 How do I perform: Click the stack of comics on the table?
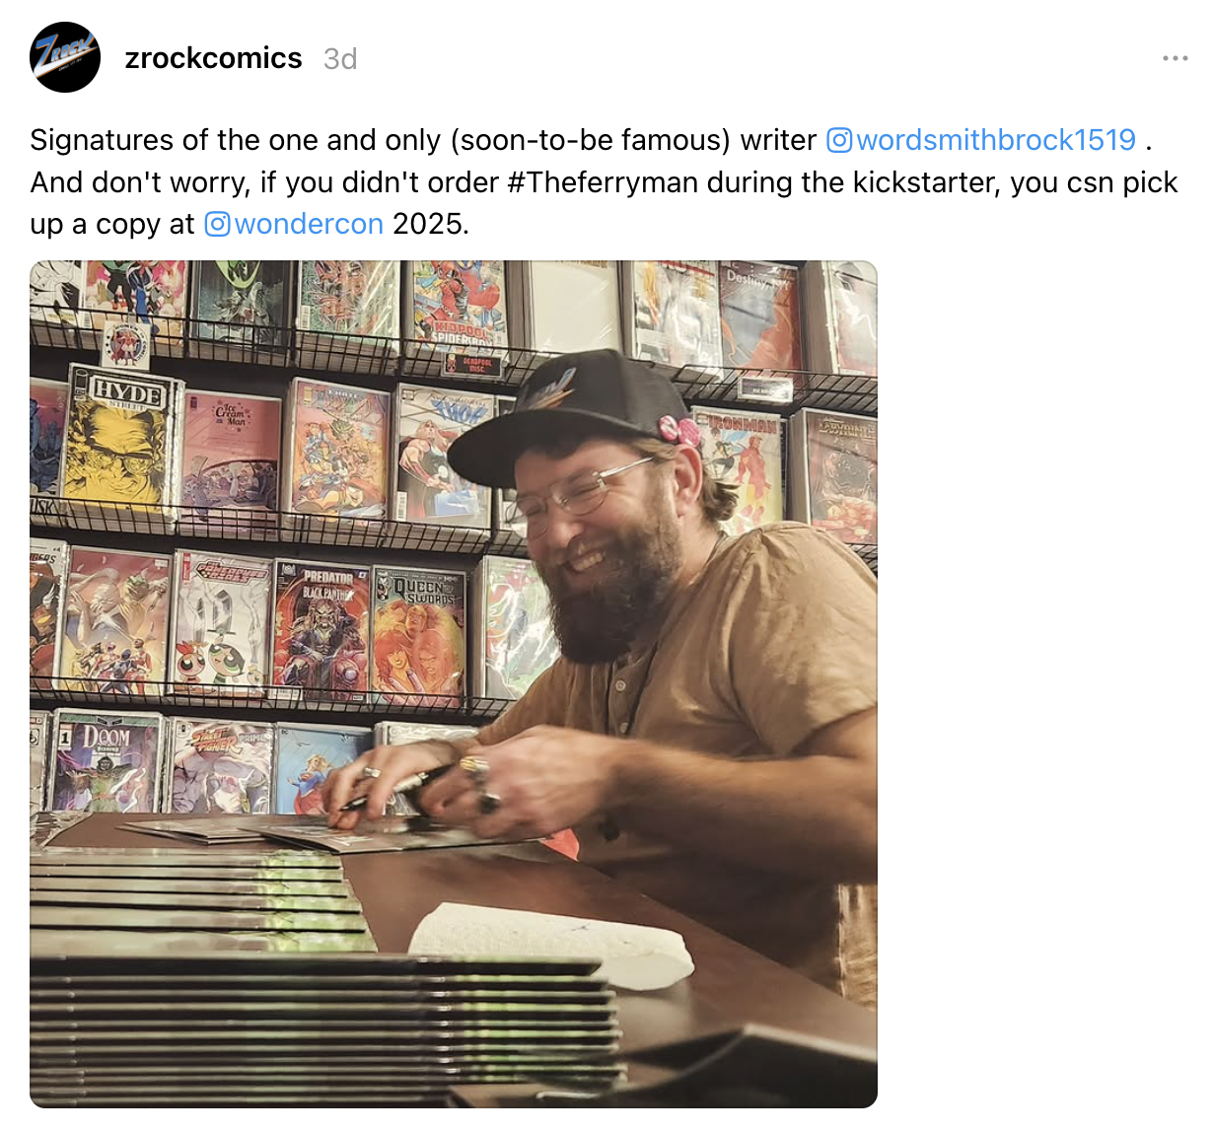click(x=325, y=1019)
